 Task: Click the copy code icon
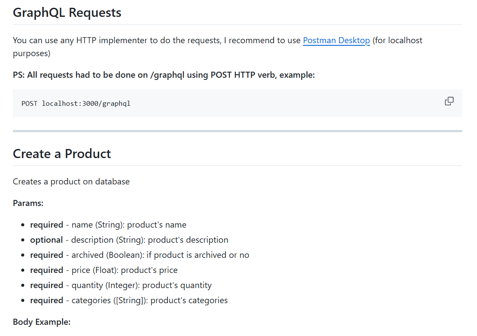tap(449, 101)
